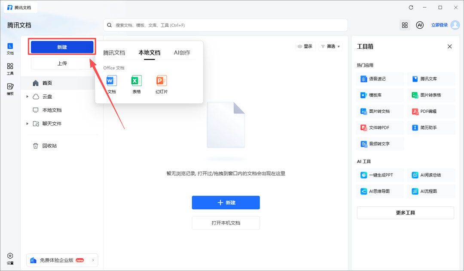
Task: Click the user avatar icon
Action: click(455, 25)
